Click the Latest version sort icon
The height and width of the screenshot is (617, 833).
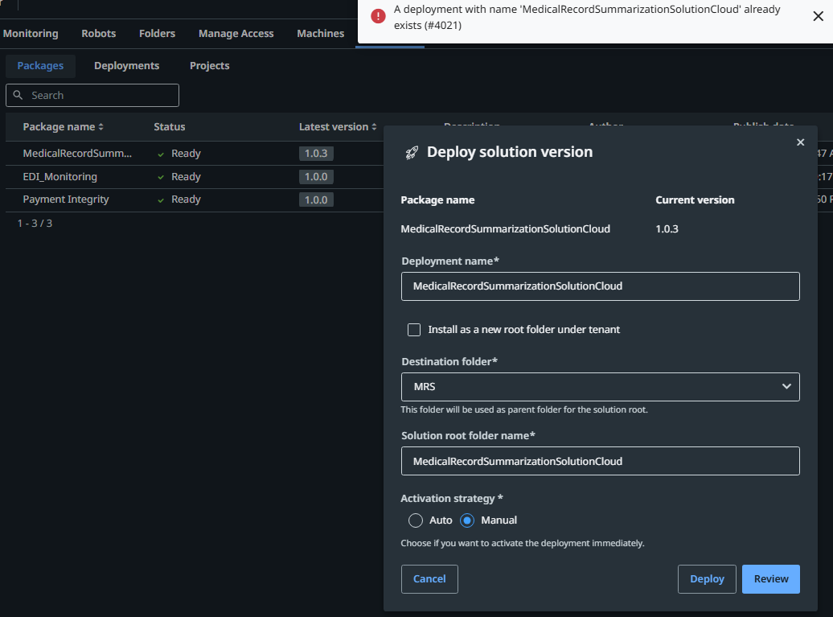[x=374, y=127]
